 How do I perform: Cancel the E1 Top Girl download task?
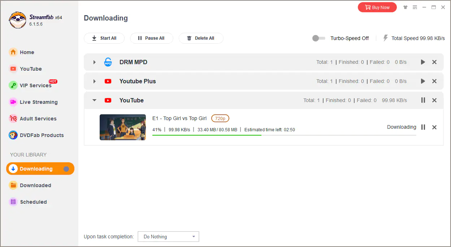click(434, 127)
